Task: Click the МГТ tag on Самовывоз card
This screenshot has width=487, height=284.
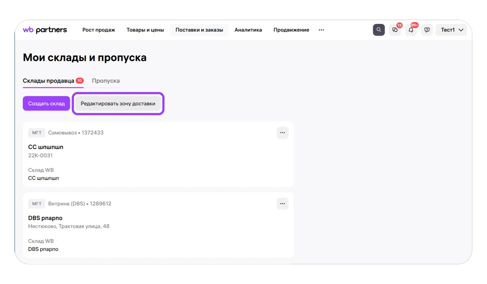Action: (37, 133)
